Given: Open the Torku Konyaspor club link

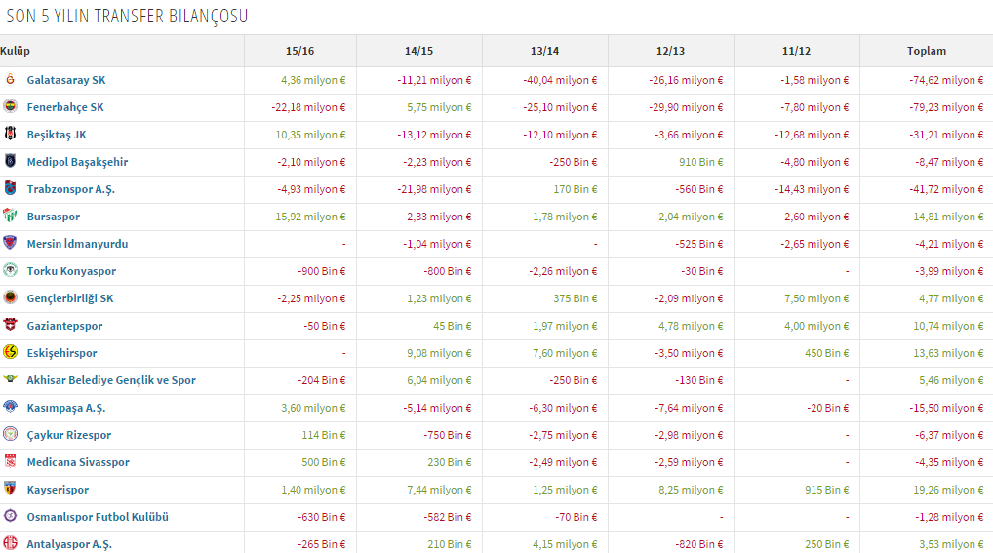Looking at the screenshot, I should coord(71,271).
